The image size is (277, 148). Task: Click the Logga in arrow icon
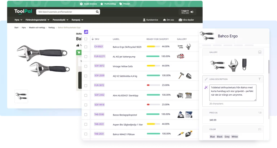(192, 12)
